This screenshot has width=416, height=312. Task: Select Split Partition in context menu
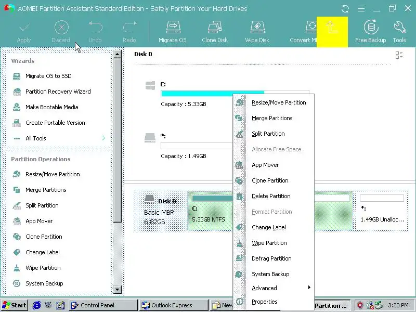(x=274, y=134)
